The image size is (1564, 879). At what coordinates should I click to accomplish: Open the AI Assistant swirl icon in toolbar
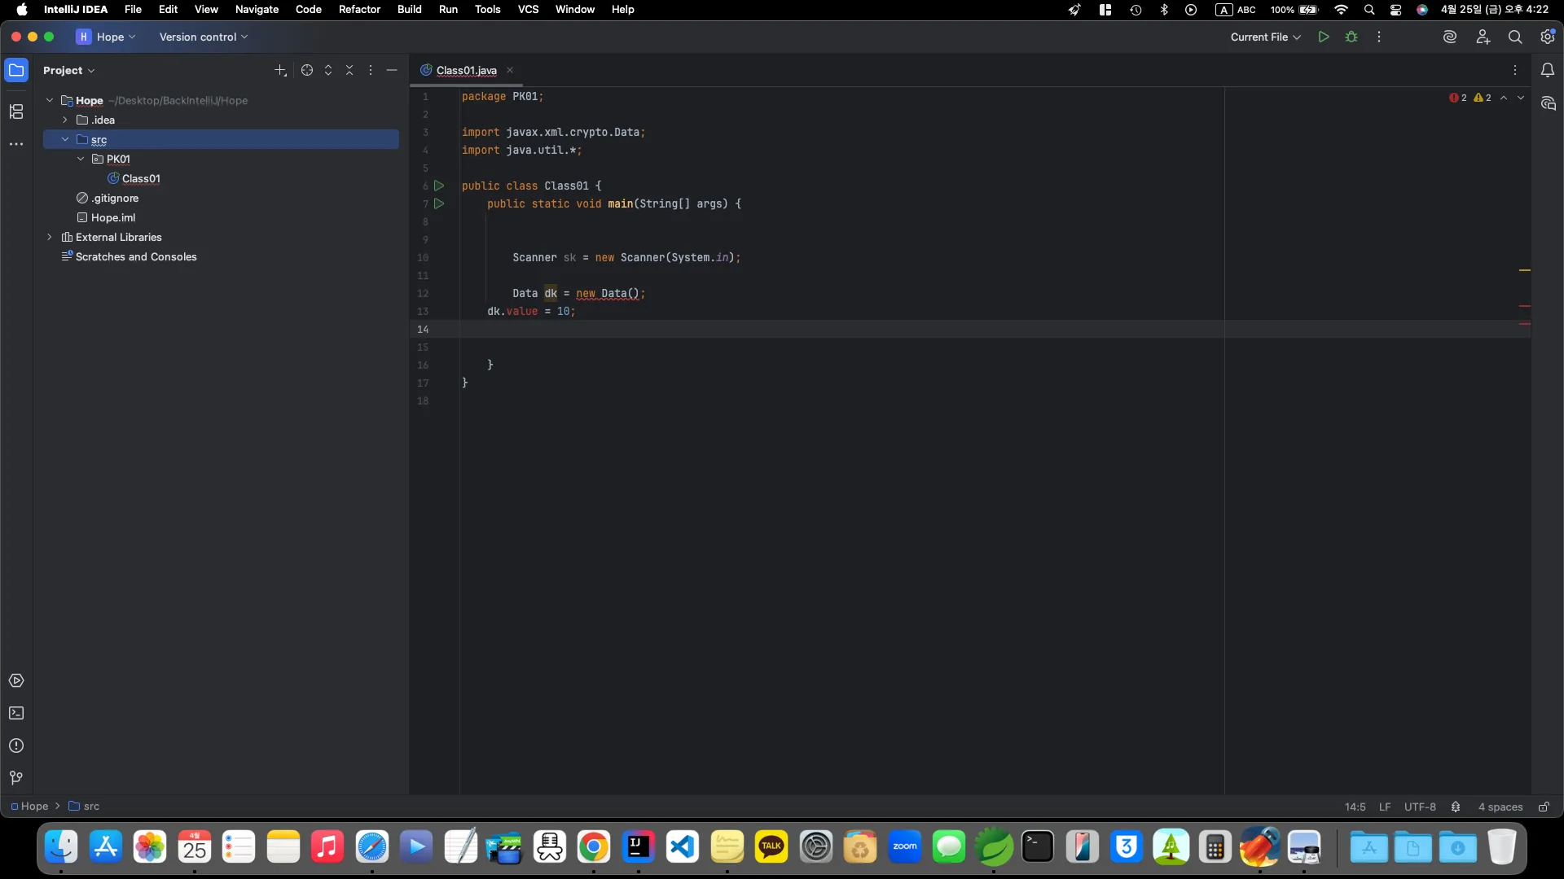[1450, 37]
